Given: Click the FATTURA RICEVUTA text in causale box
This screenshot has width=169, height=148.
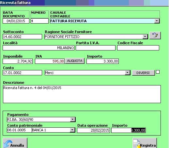Looking at the screenshot, I should point(69,21).
